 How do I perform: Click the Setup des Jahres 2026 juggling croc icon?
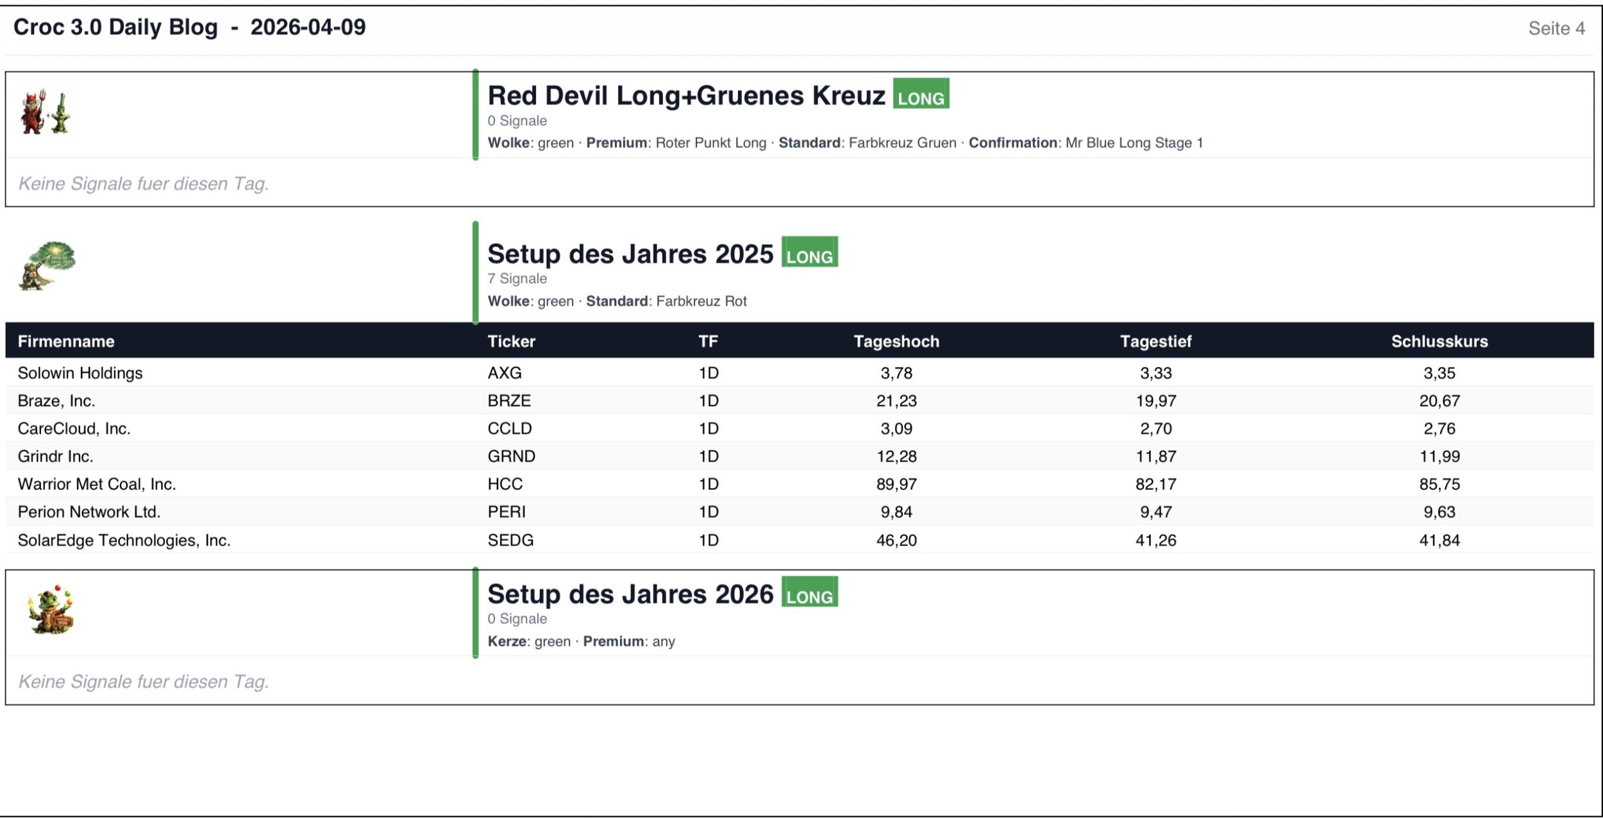click(x=51, y=610)
